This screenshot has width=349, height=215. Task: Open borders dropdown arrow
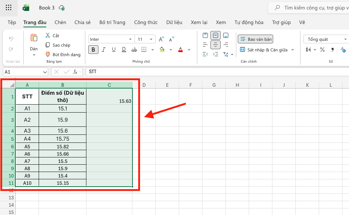click(x=152, y=50)
